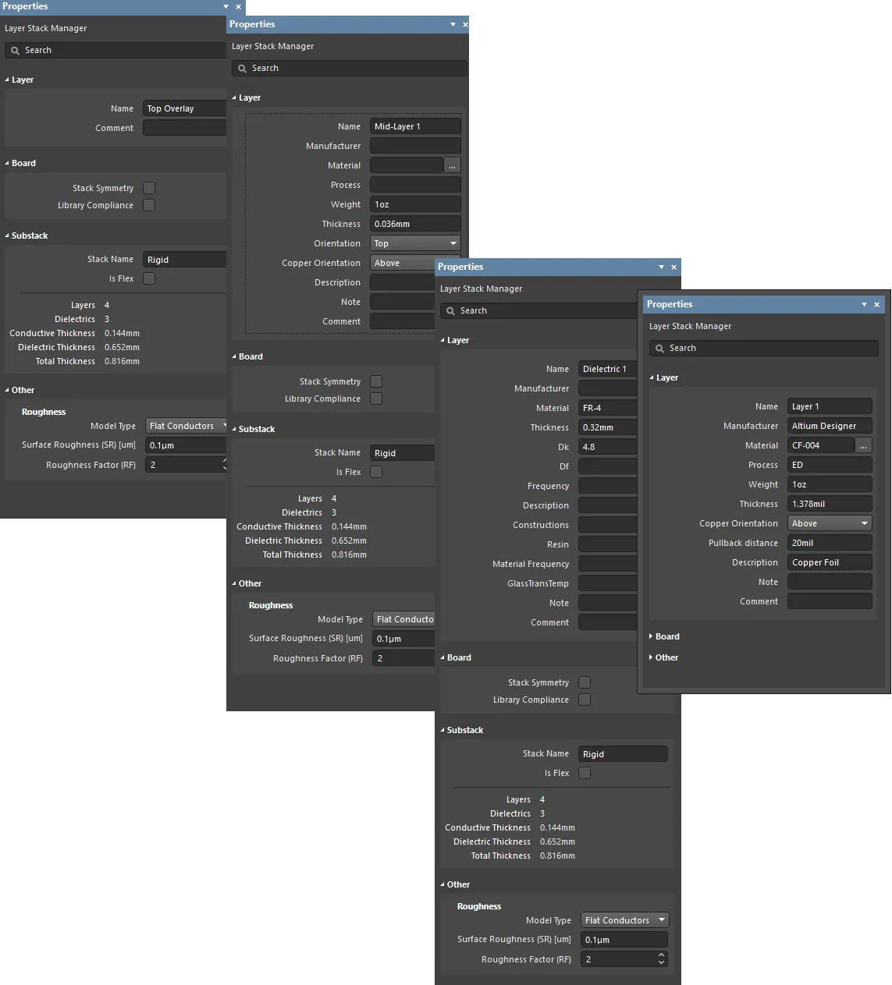The width and height of the screenshot is (892, 985).
Task: Toggle Is Flex in Top Overlay panel
Action: [x=149, y=278]
